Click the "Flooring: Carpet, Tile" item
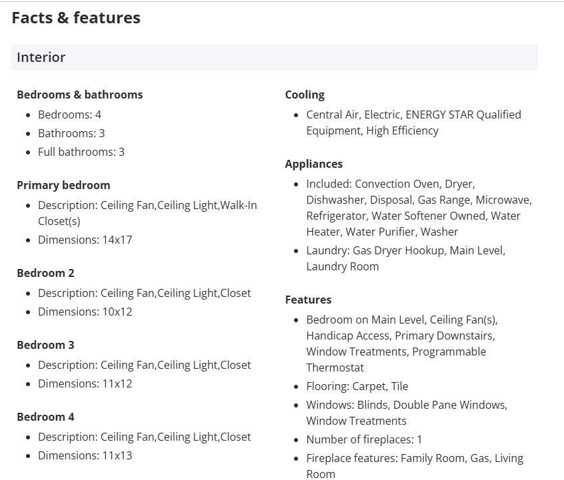 tap(357, 386)
